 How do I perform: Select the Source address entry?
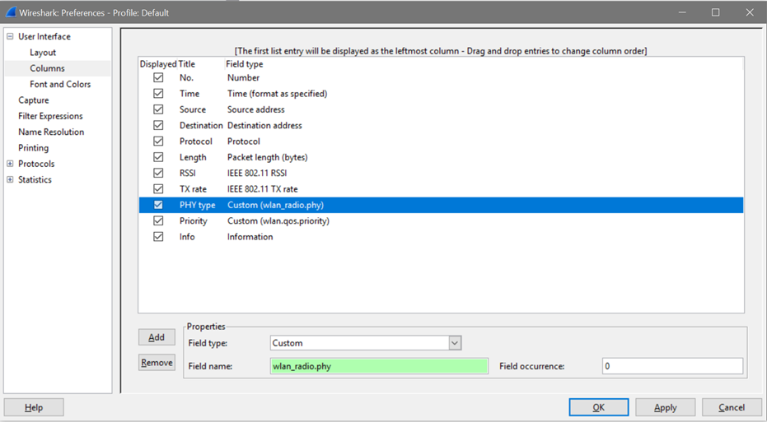pos(256,109)
